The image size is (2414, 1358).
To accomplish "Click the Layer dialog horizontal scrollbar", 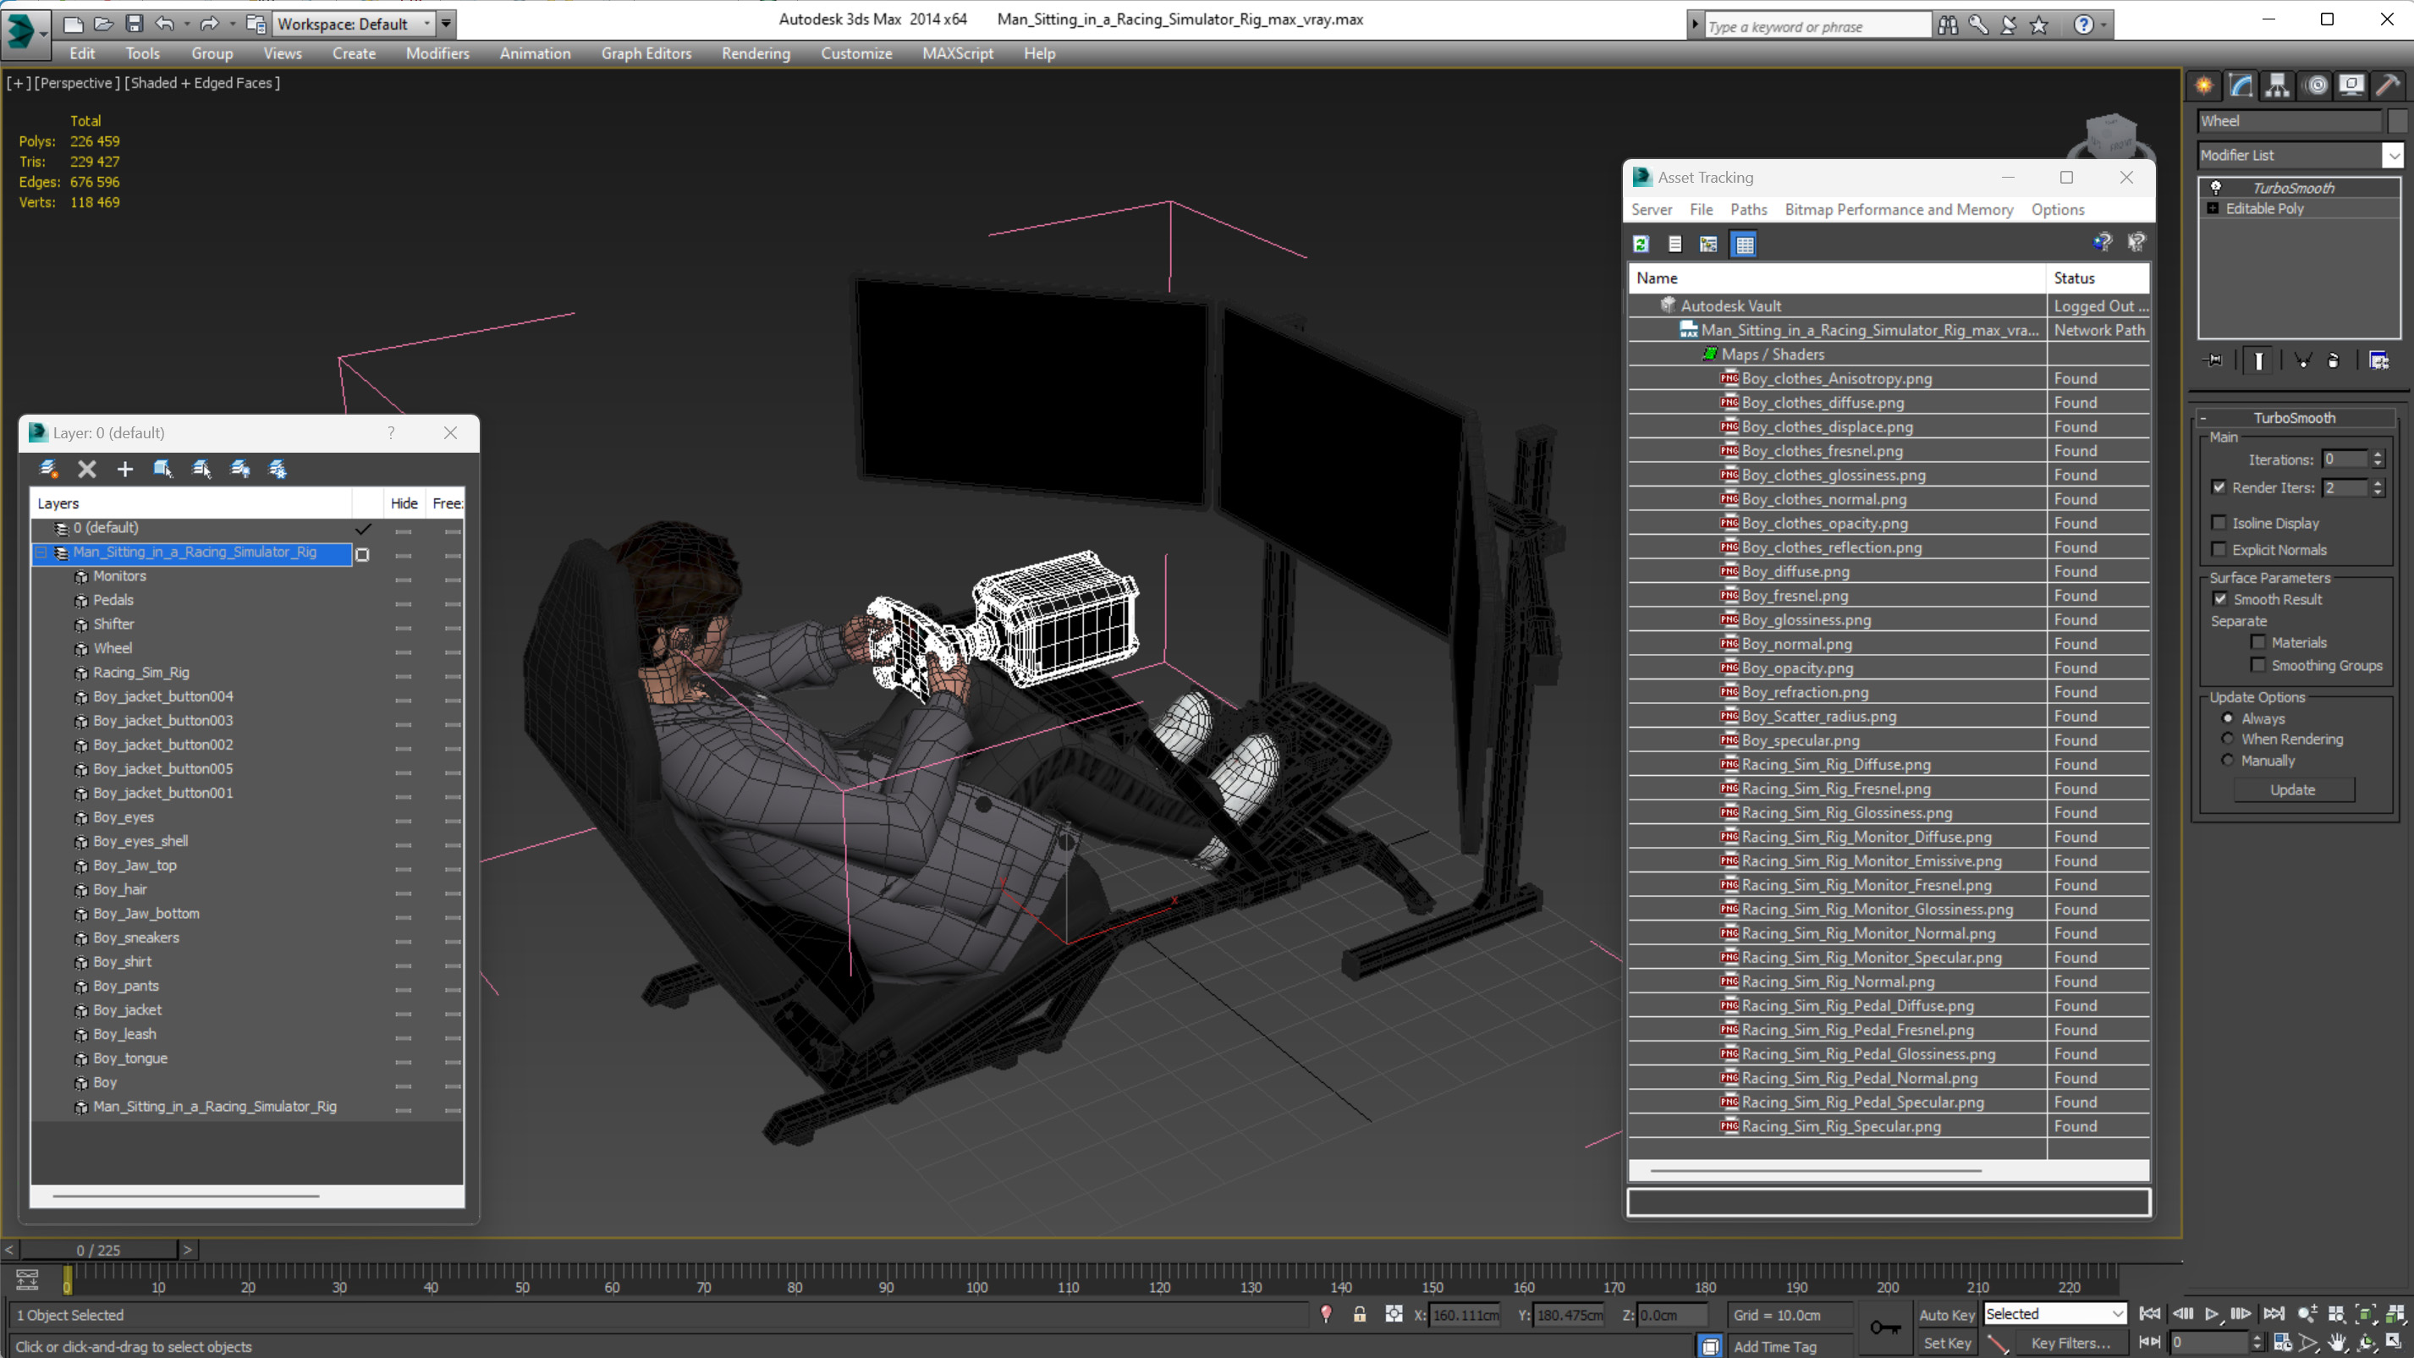I will [185, 1196].
